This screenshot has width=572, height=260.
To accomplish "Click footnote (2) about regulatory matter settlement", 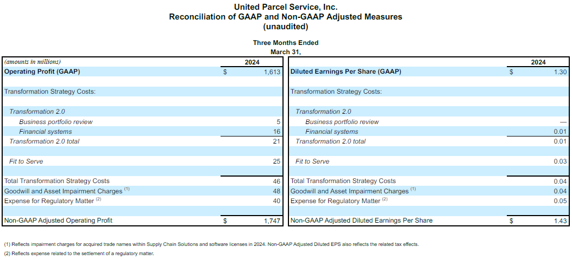I will [x=79, y=253].
